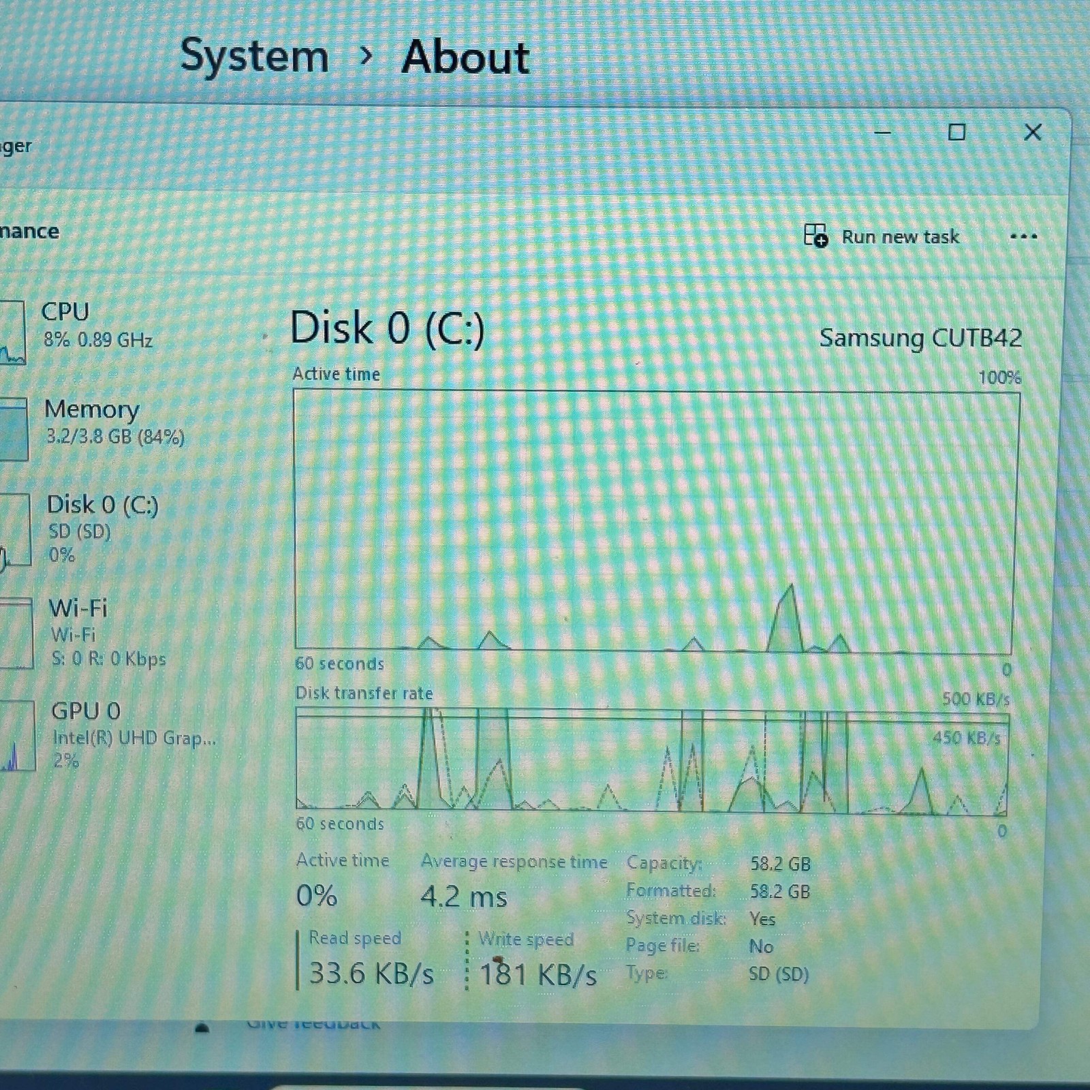
Task: Click the 3.2/3.8 GB (84%) memory text
Action: click(x=115, y=437)
